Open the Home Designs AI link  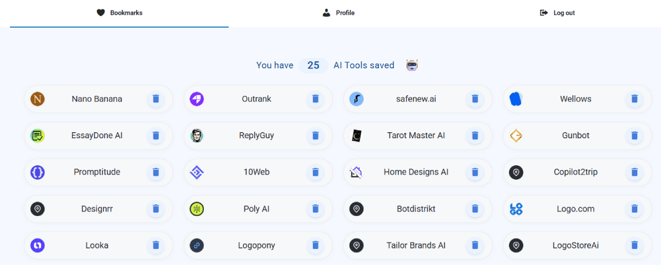pos(416,172)
